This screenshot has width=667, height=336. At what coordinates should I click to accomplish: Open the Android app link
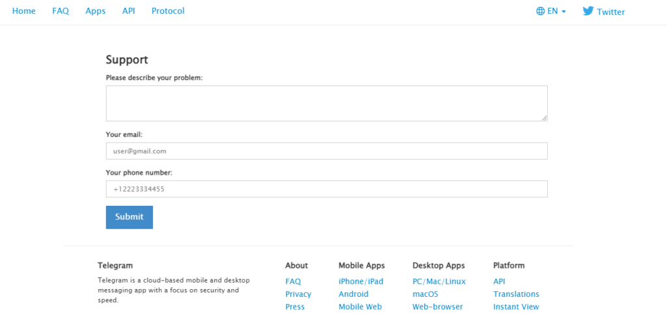[x=354, y=294]
